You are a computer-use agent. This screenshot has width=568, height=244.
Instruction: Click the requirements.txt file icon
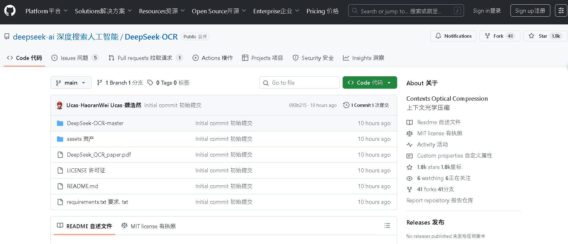tap(60, 202)
